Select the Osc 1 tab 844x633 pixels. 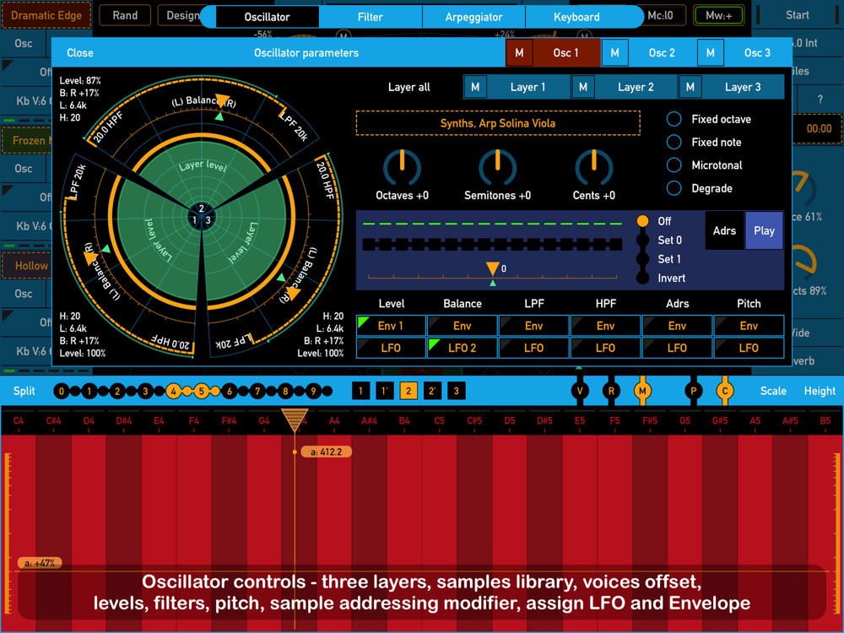coord(566,52)
